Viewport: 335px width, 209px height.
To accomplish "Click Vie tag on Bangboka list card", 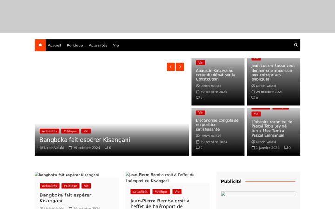I will coord(87,186).
